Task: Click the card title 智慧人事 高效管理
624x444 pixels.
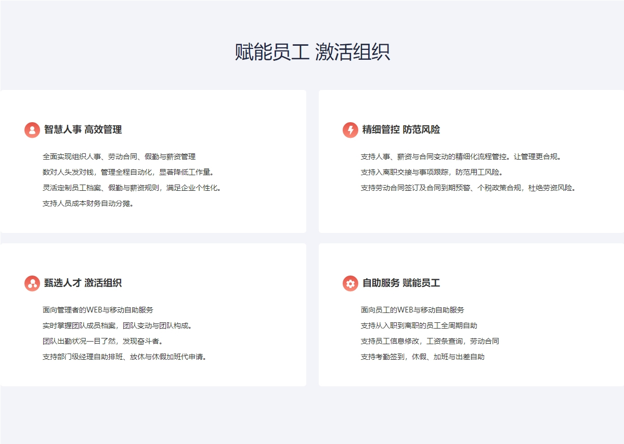Action: (x=83, y=130)
